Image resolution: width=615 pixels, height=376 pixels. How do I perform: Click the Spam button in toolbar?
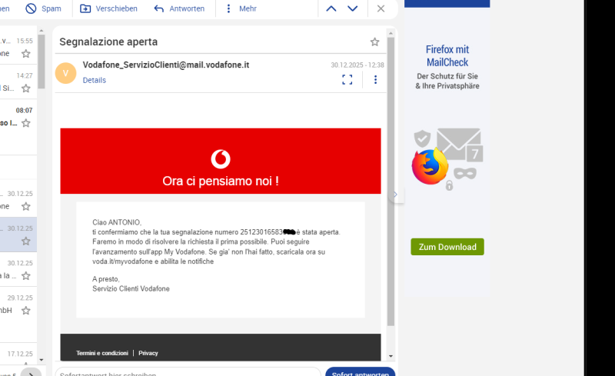click(43, 8)
